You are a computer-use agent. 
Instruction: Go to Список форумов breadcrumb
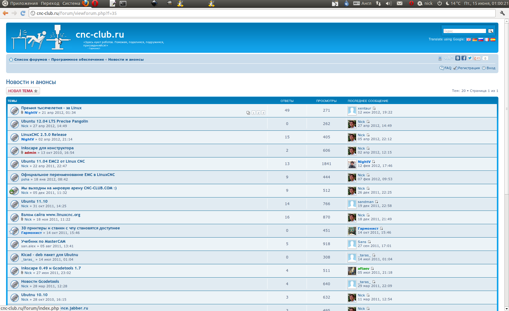point(31,59)
